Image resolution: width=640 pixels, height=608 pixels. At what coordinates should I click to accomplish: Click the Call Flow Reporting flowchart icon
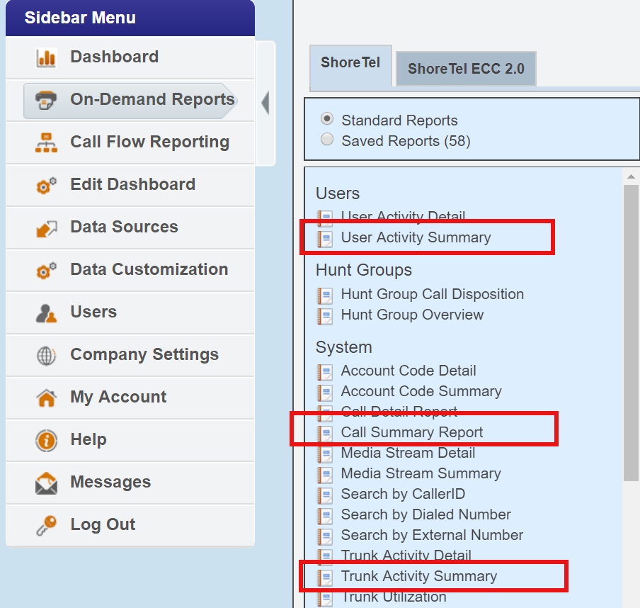46,142
